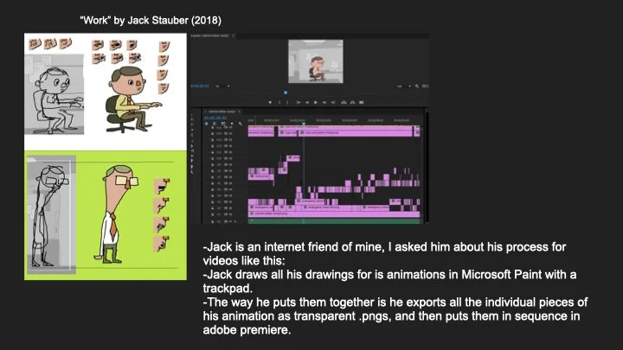Click the Mark Out button in monitor transport
The width and height of the screenshot is (623, 350).
pos(287,102)
